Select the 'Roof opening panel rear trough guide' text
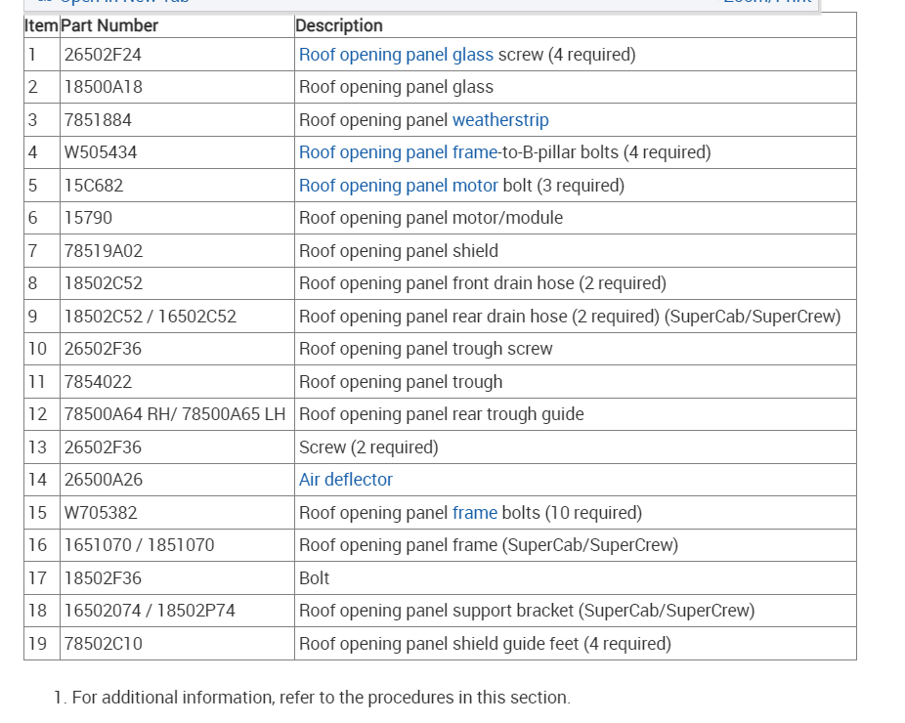Image resolution: width=905 pixels, height=723 pixels. pyautogui.click(x=441, y=414)
